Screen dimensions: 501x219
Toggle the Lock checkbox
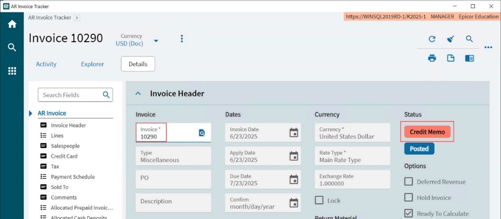tap(319, 200)
